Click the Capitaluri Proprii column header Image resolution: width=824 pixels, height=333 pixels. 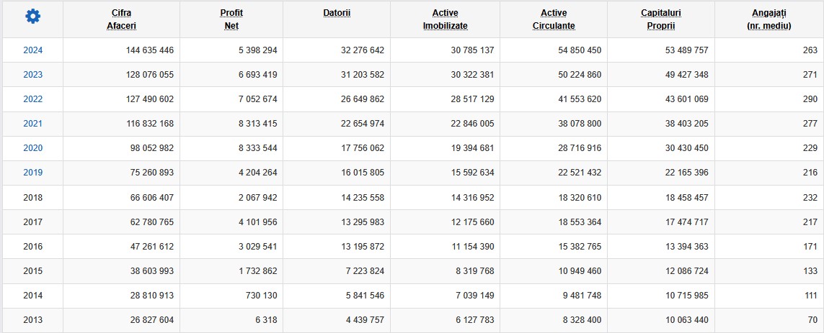pos(661,19)
